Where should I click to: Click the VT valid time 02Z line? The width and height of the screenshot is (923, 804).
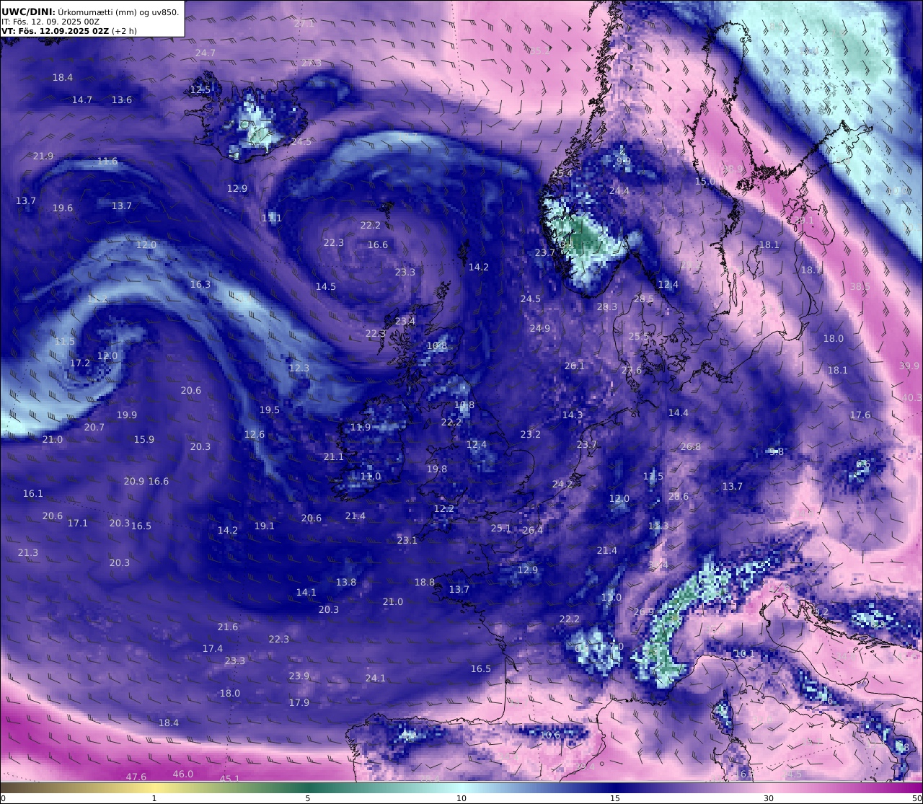click(55, 31)
